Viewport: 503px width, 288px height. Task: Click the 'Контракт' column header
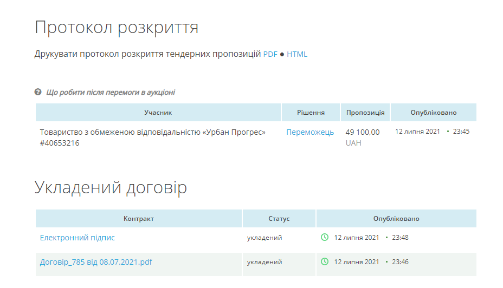click(139, 219)
